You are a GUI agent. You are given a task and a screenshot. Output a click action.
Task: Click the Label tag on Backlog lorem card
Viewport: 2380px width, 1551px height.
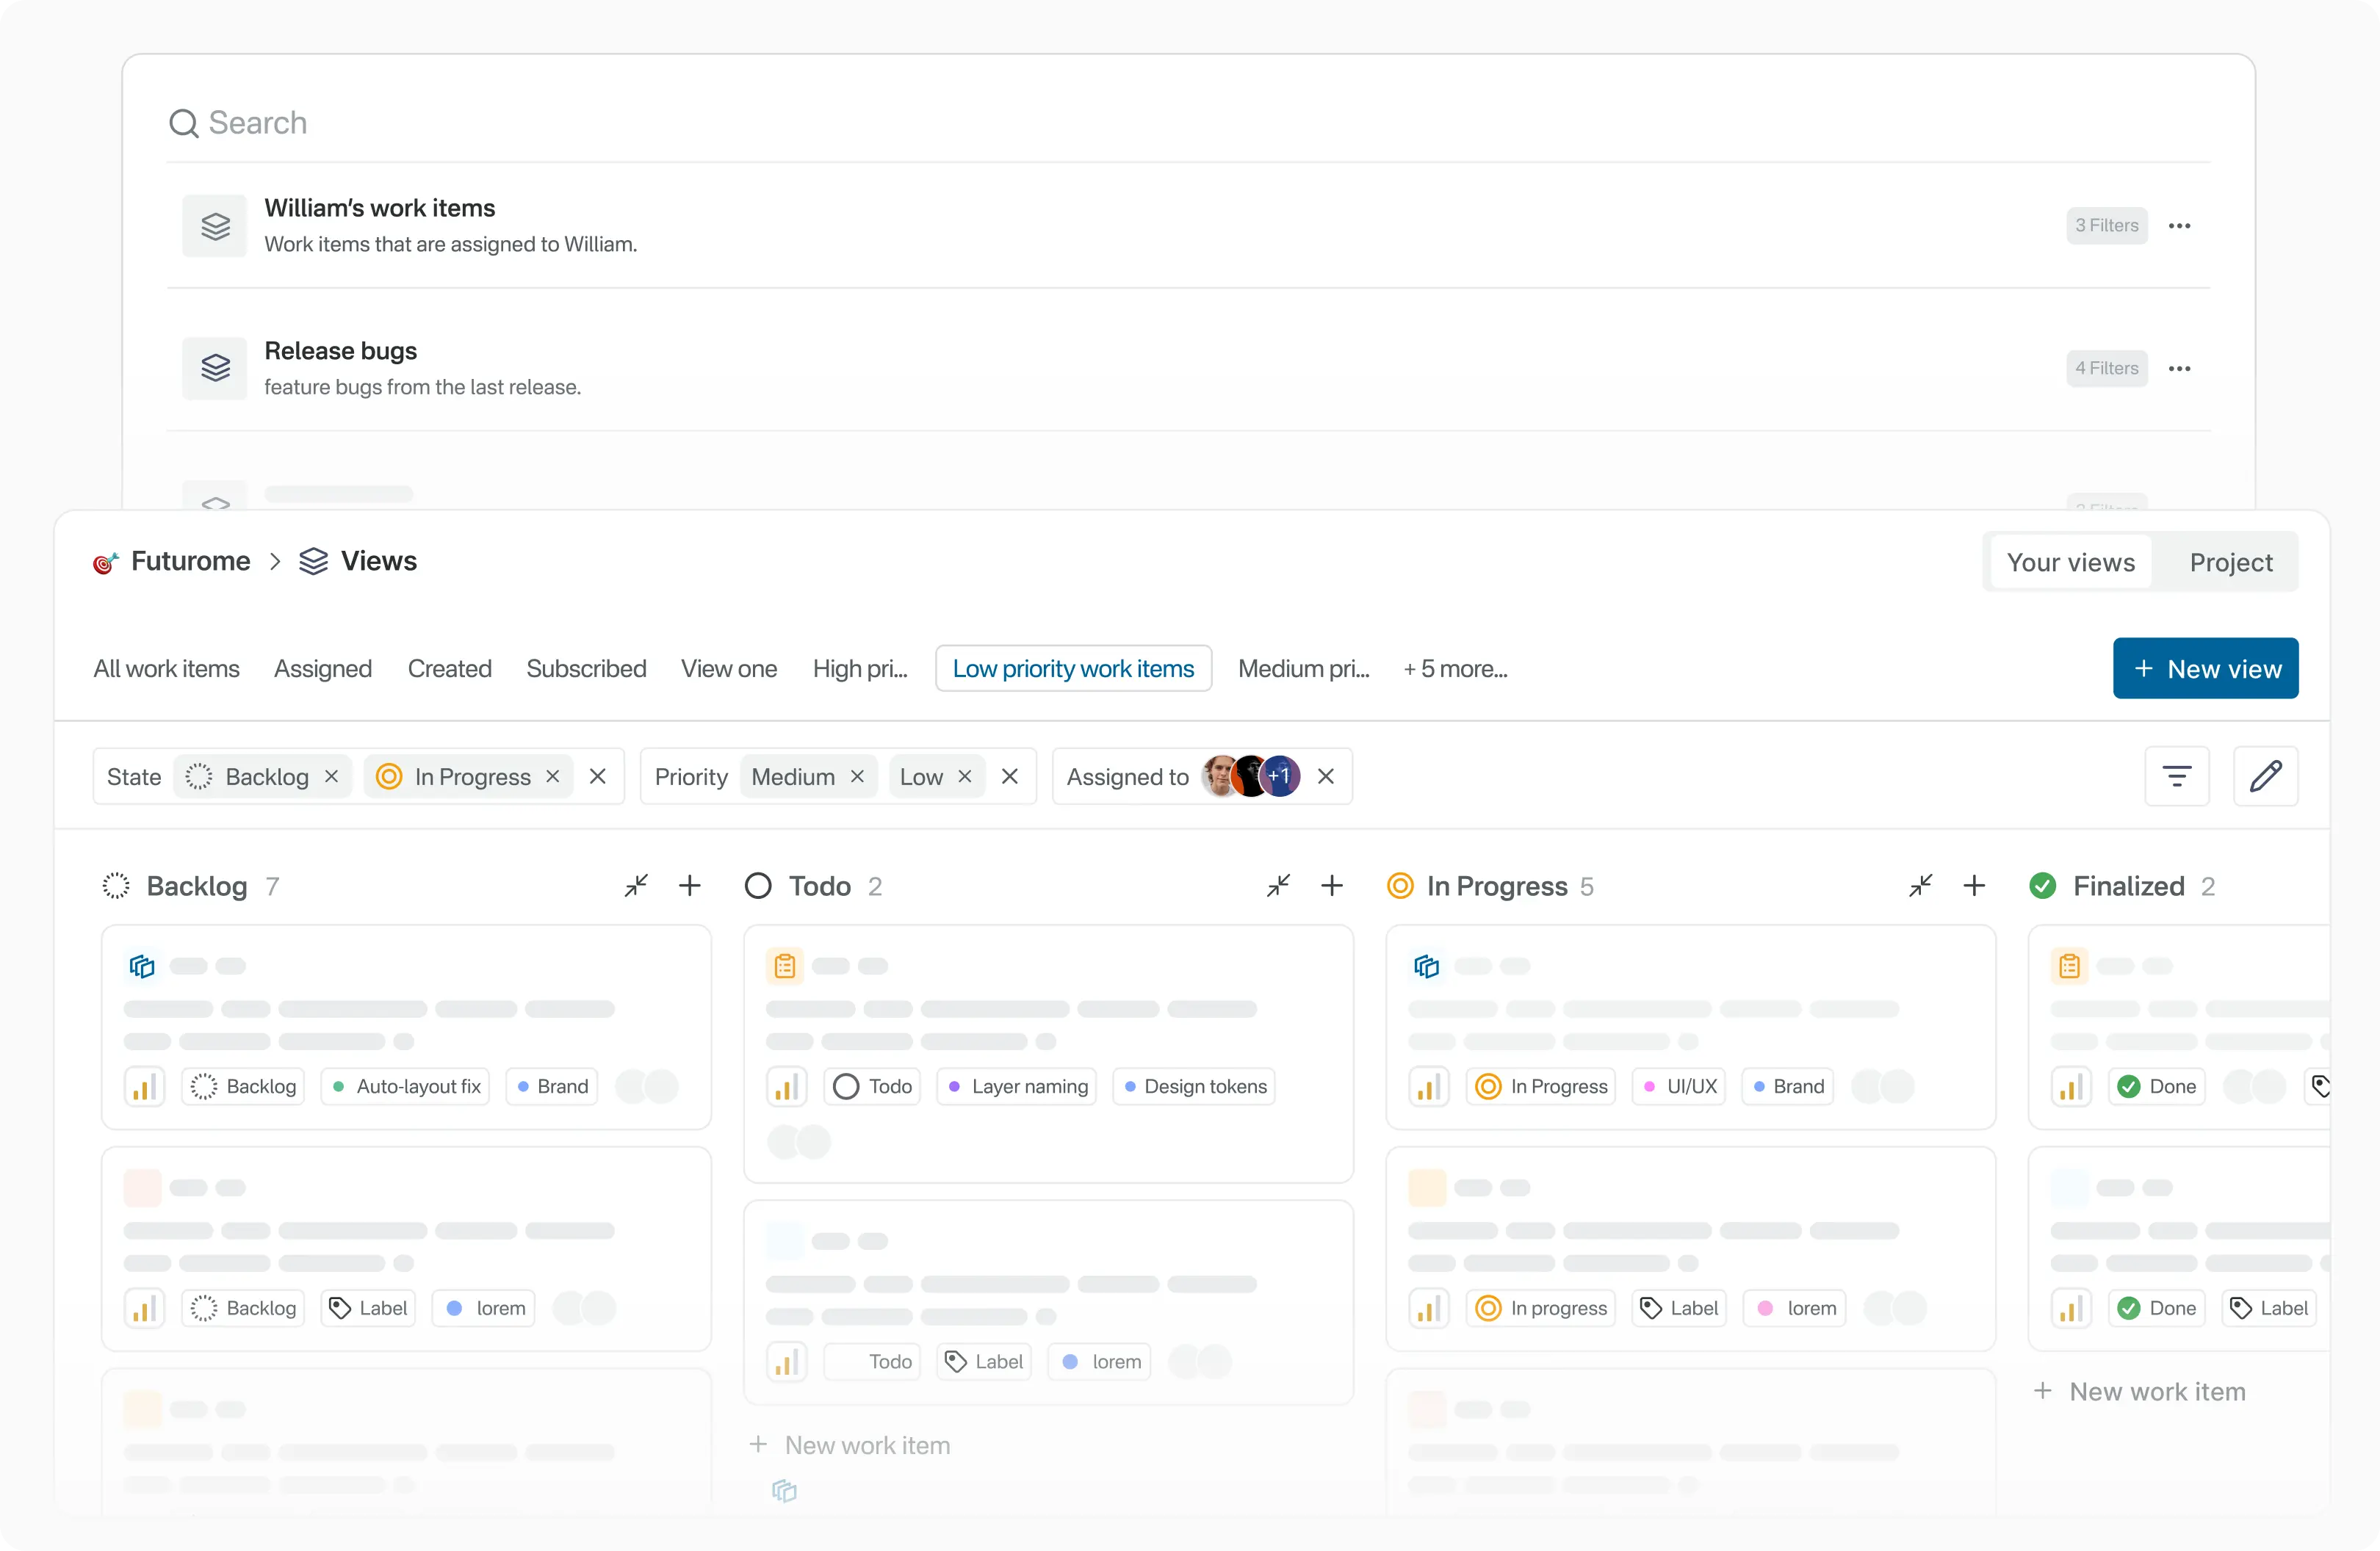(x=369, y=1309)
